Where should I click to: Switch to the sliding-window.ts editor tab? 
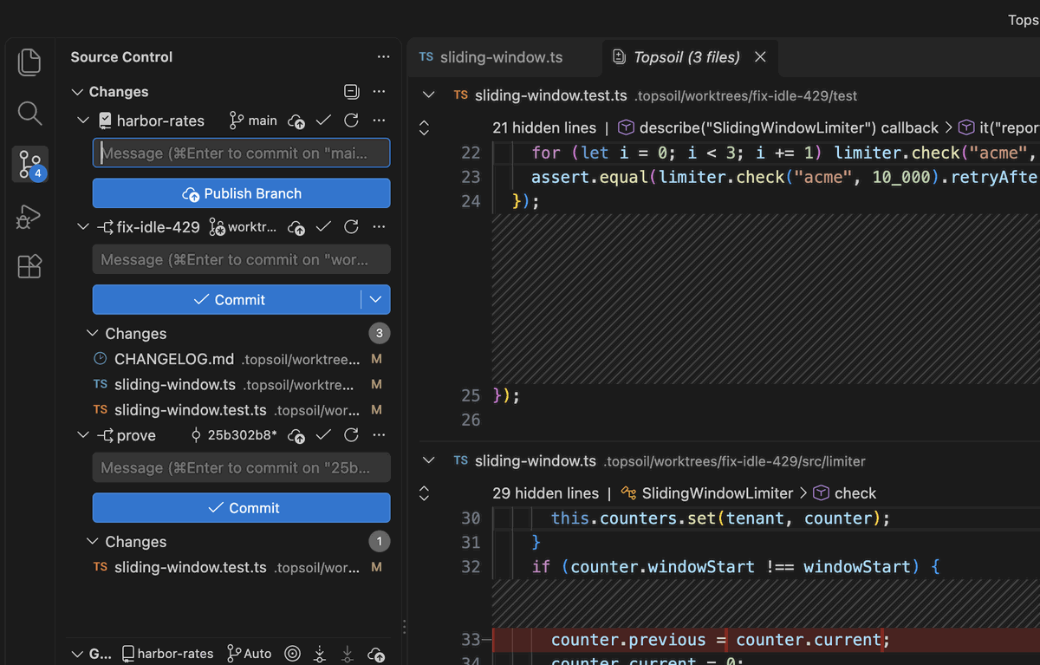(x=504, y=57)
